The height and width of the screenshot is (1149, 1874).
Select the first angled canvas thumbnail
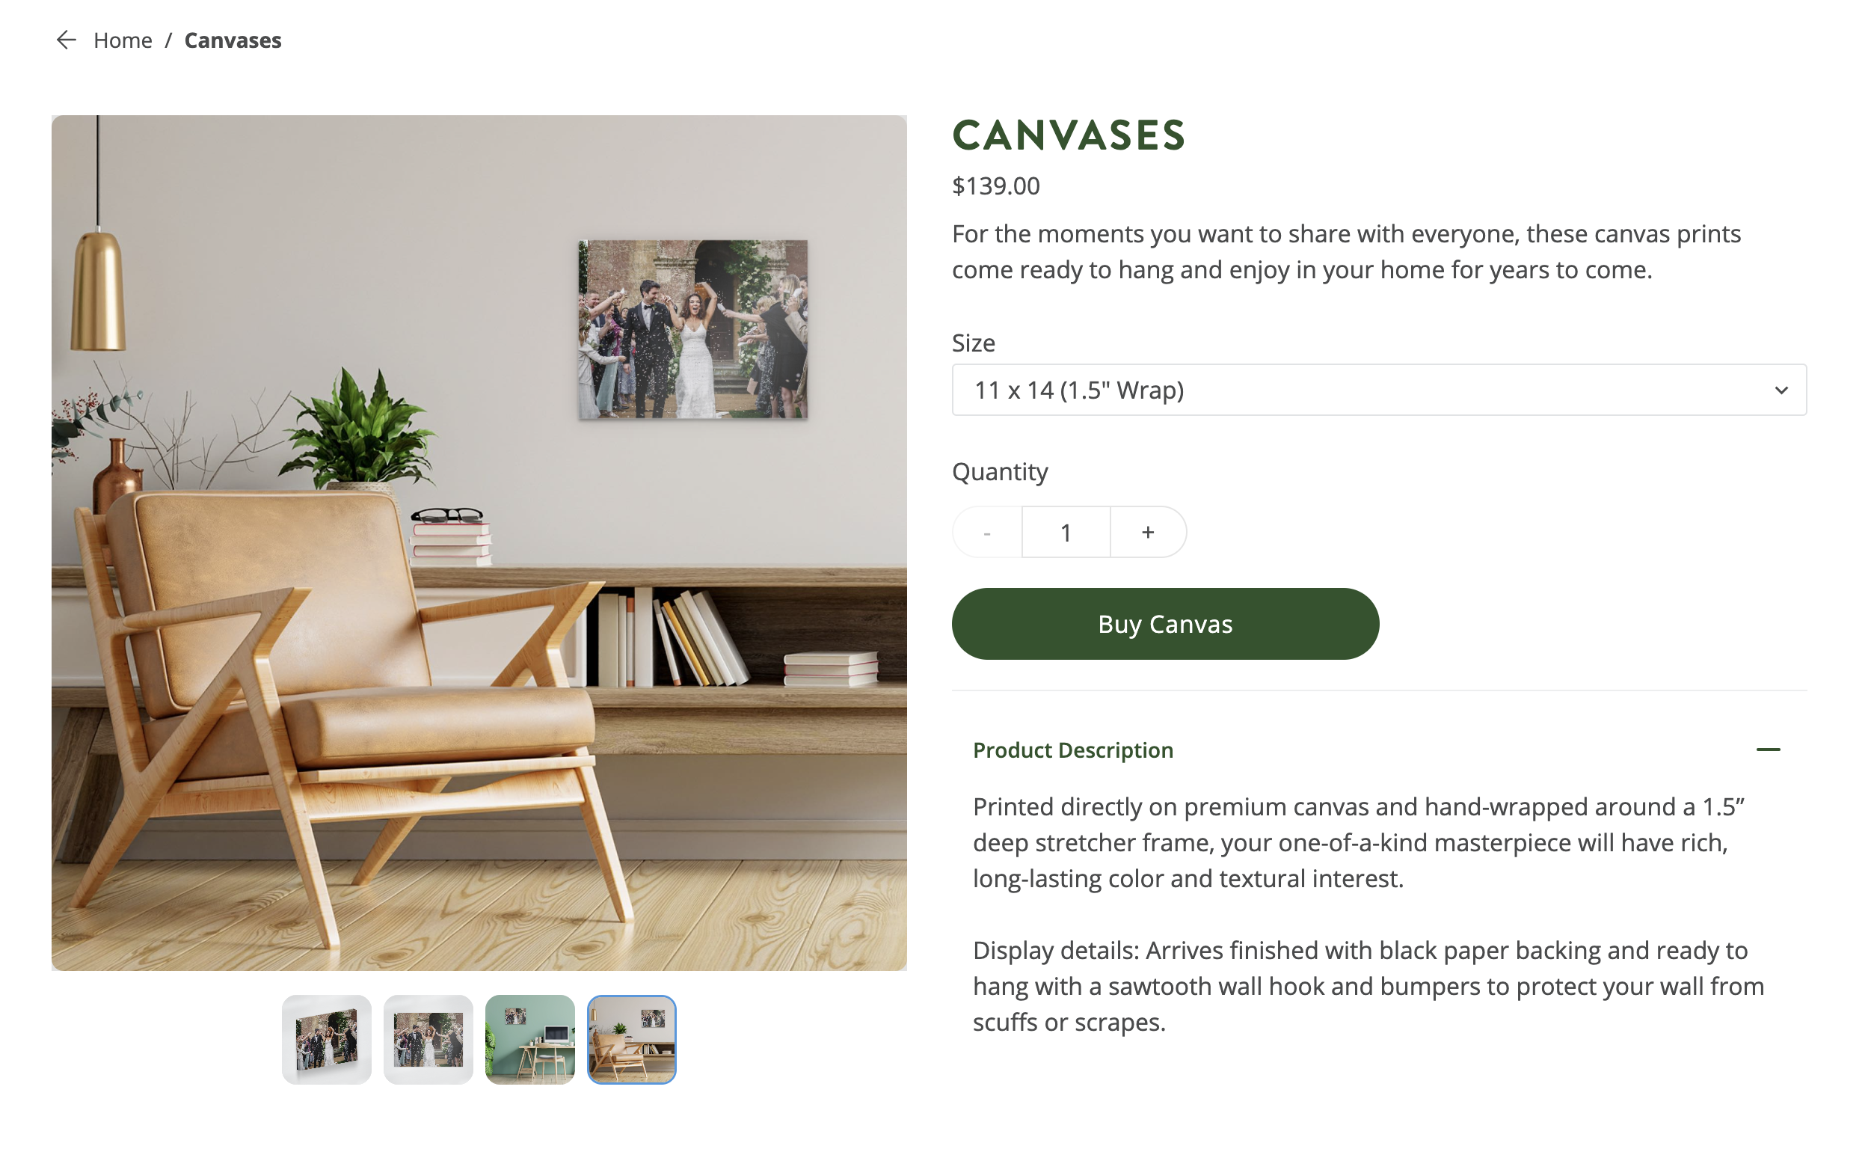coord(326,1039)
